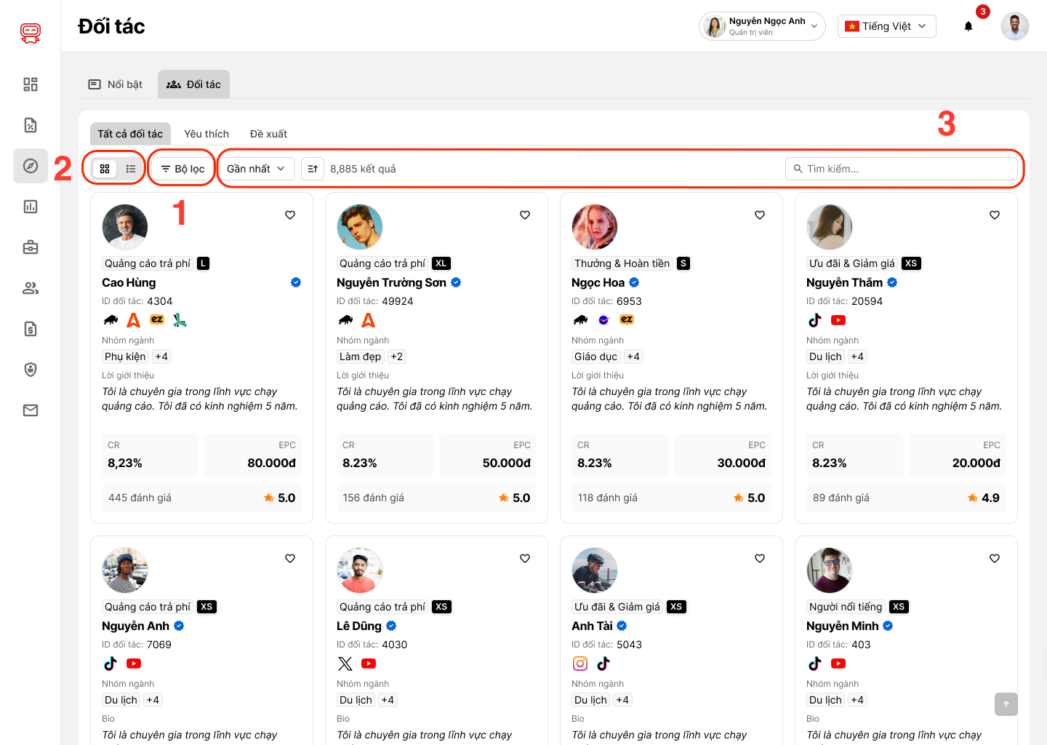This screenshot has width=1047, height=745.
Task: Click the sort order icon button
Action: coord(313,169)
